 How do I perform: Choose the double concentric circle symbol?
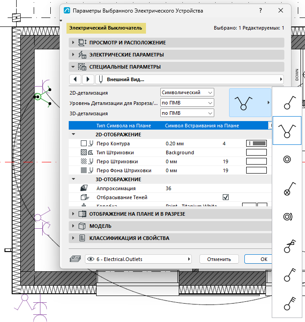(287, 159)
